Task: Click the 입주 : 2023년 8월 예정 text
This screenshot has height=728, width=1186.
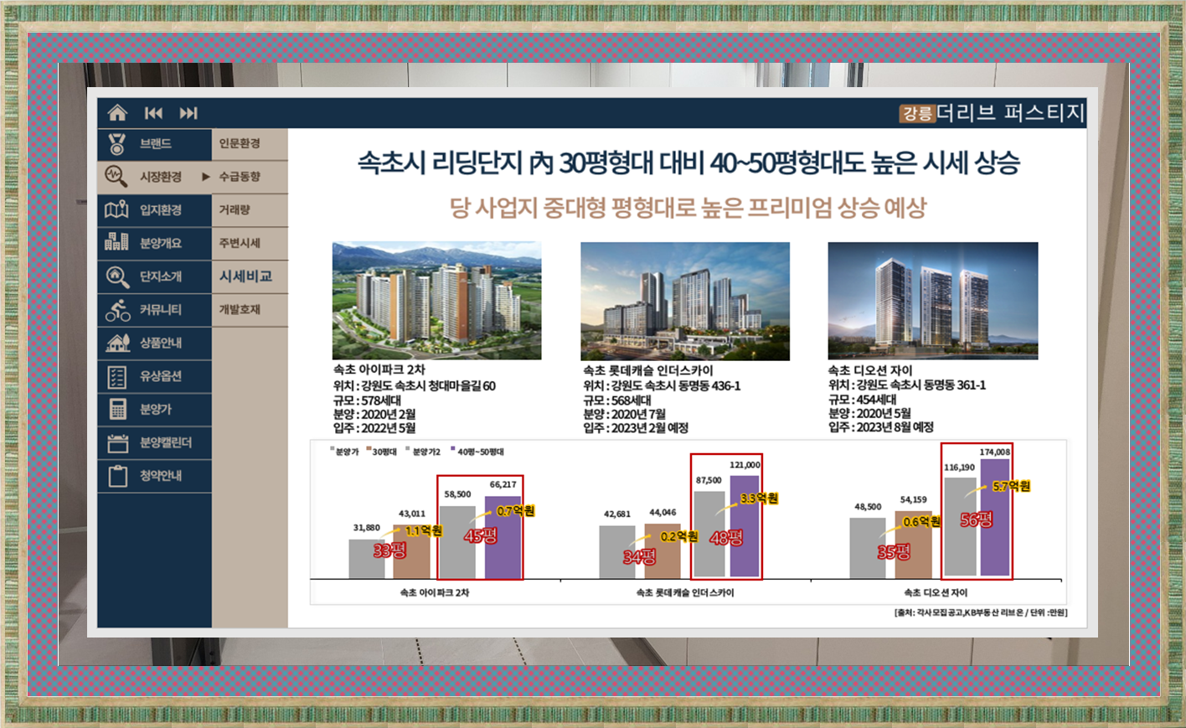Action: [x=880, y=427]
